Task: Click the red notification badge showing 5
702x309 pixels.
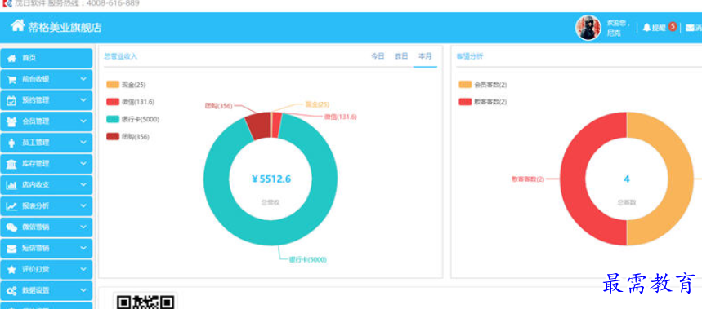Action: pyautogui.click(x=673, y=26)
